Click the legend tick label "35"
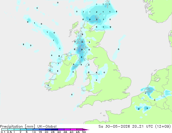The image size is (172, 133). coord(65,132)
